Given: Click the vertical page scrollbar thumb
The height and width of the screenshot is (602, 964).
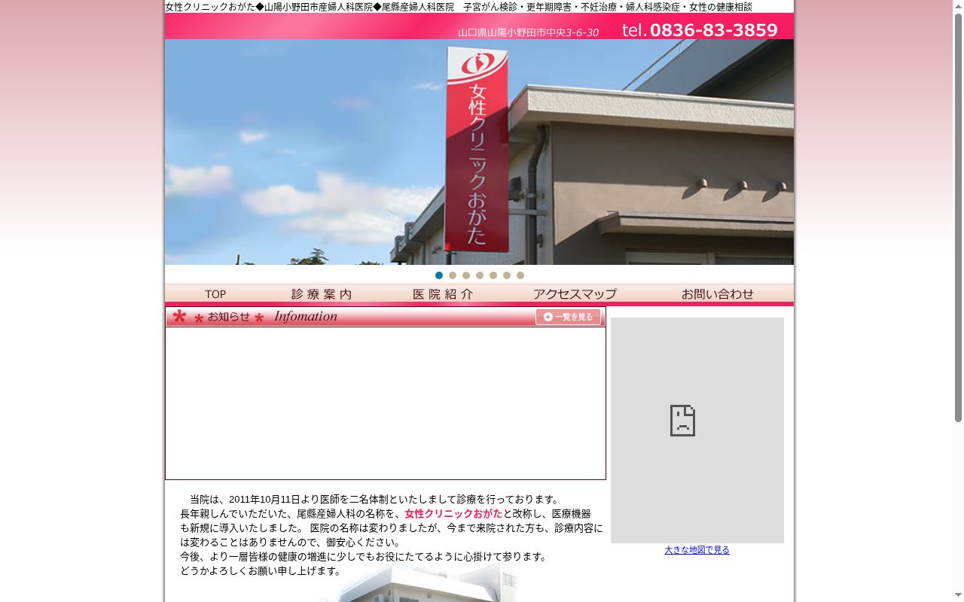Looking at the screenshot, I should tap(958, 218).
